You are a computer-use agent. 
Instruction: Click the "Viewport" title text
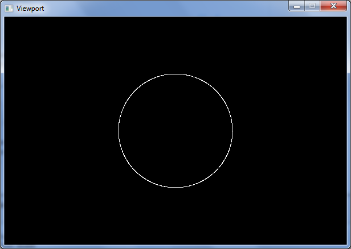coord(30,9)
